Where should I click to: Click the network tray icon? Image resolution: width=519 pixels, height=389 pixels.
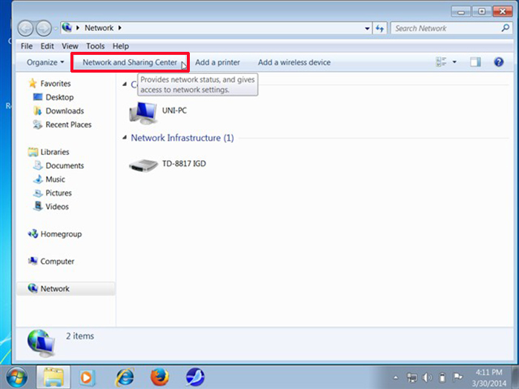[411, 377]
